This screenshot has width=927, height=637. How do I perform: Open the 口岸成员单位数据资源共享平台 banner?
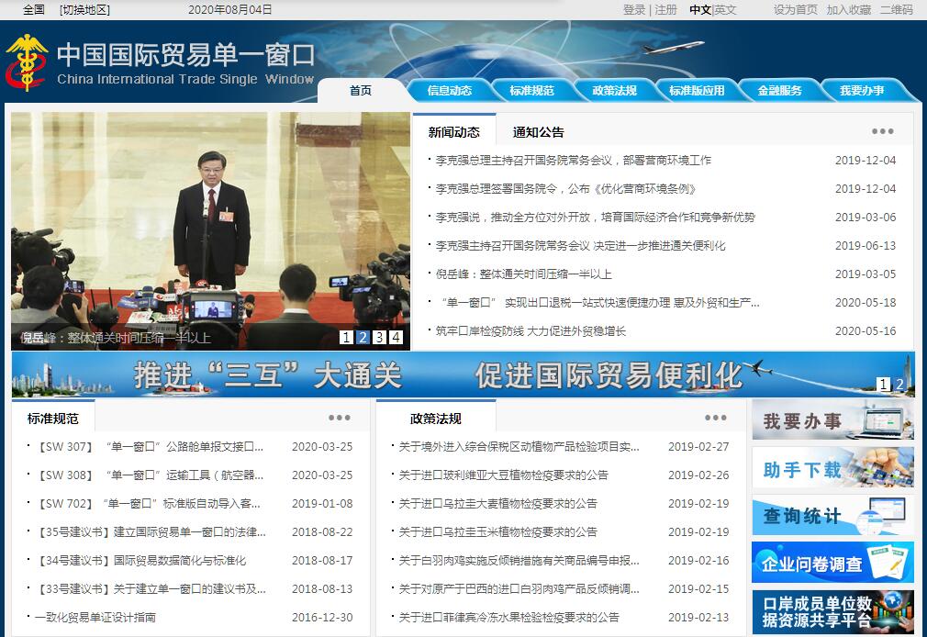832,612
